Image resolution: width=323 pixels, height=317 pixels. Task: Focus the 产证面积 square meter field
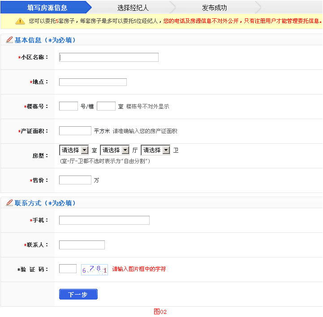[75, 131]
